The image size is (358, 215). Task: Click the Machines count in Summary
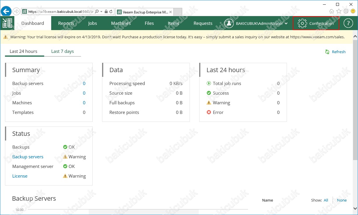(x=84, y=103)
